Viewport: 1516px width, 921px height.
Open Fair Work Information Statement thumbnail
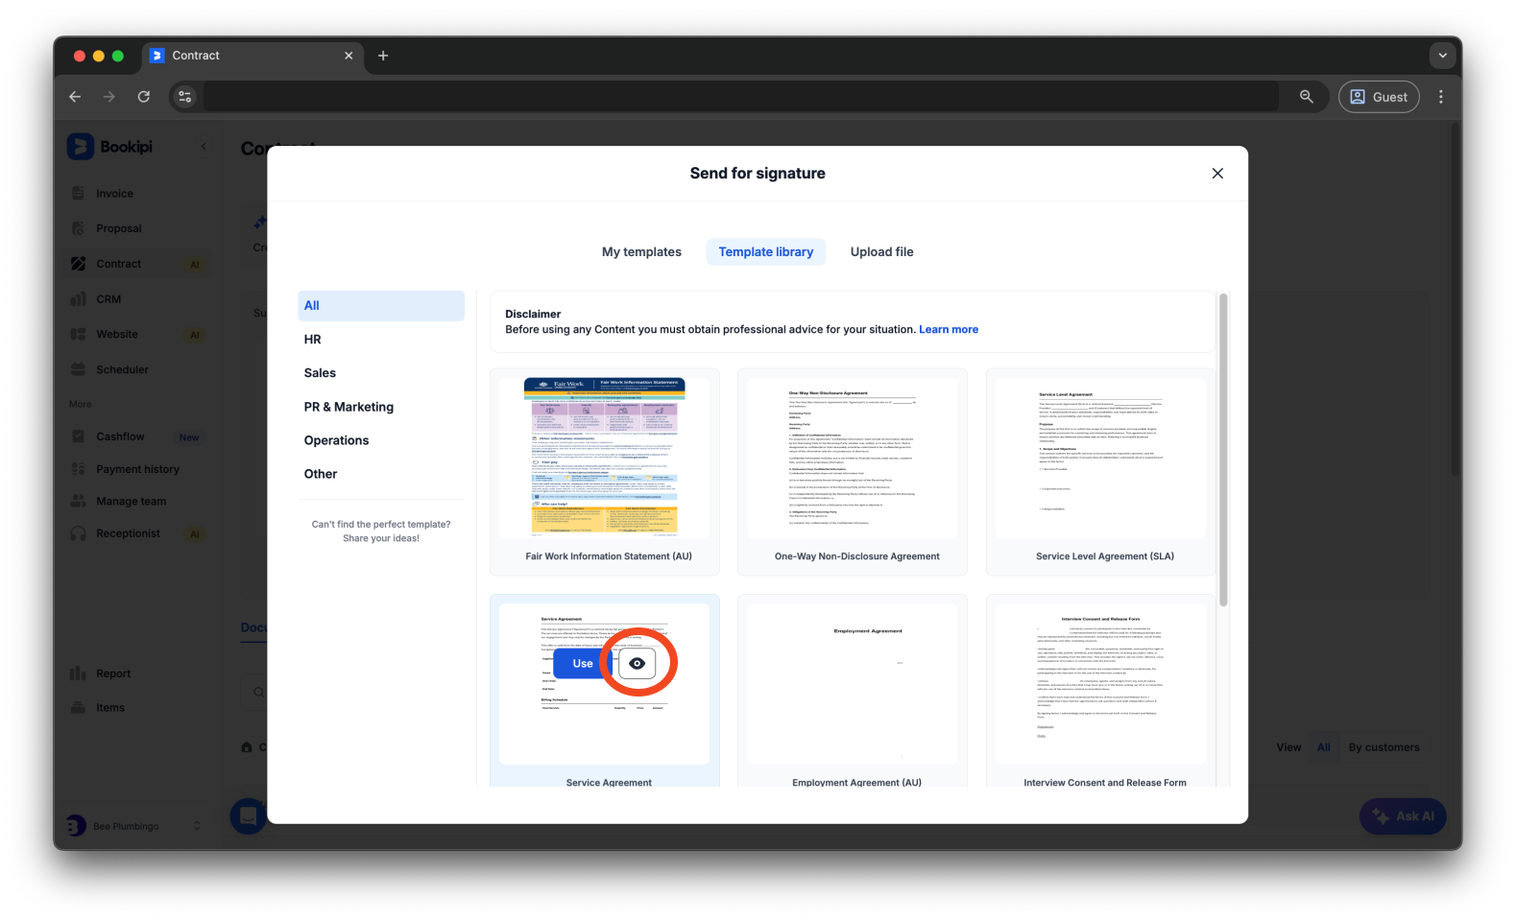[605, 458]
